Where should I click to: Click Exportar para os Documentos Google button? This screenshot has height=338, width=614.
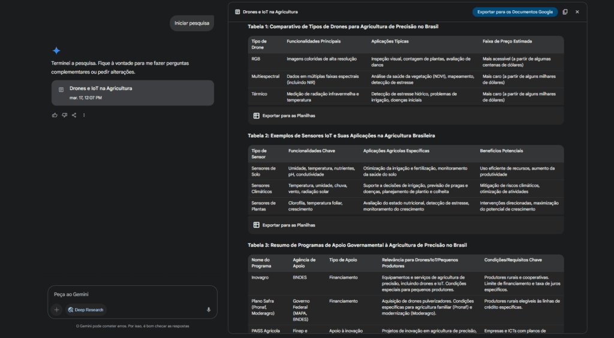click(x=514, y=12)
